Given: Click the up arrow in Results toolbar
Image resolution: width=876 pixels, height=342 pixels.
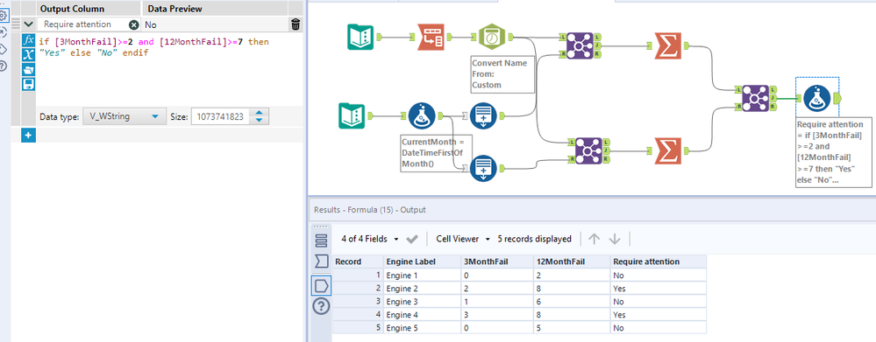Looking at the screenshot, I should click(x=595, y=239).
